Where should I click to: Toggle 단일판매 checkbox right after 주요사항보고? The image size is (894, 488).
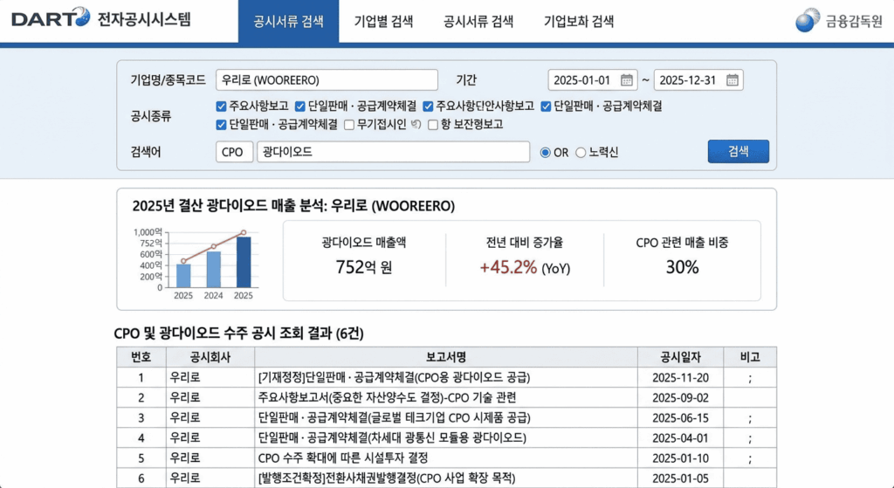[300, 106]
